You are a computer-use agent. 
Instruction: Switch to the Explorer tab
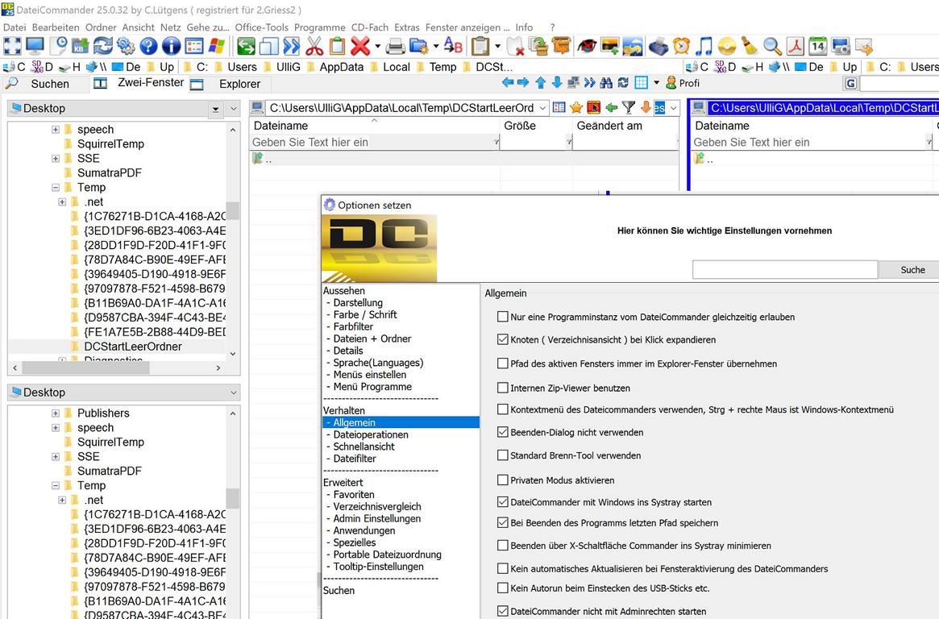(239, 84)
